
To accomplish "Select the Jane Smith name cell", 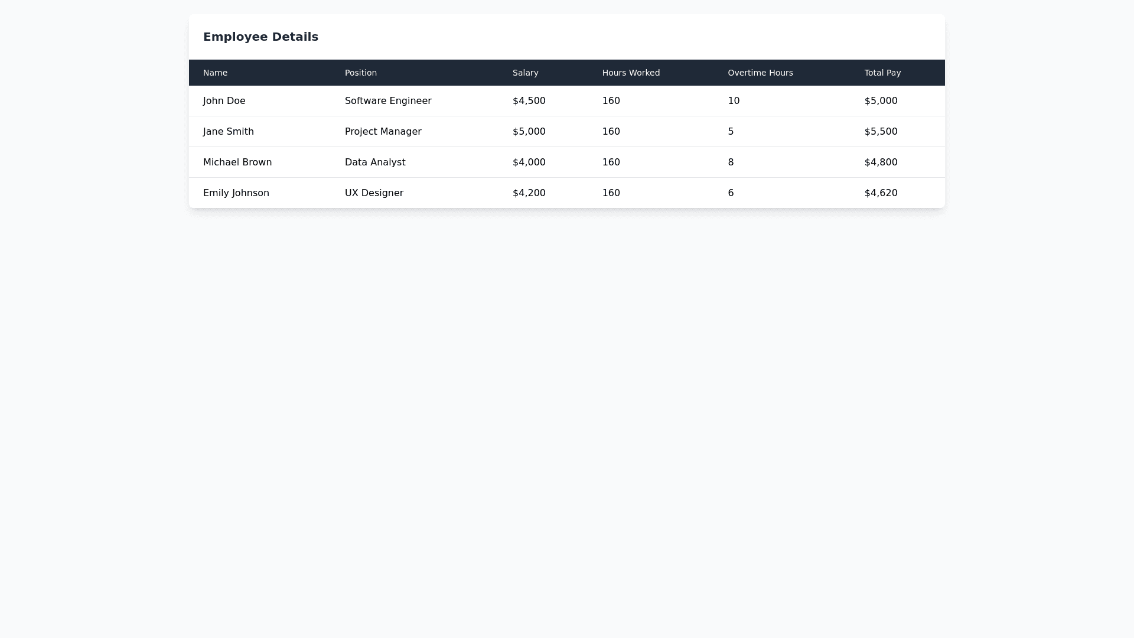I will (228, 132).
